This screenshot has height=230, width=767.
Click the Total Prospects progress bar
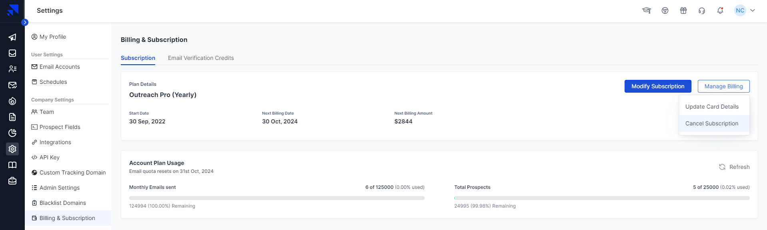click(602, 198)
